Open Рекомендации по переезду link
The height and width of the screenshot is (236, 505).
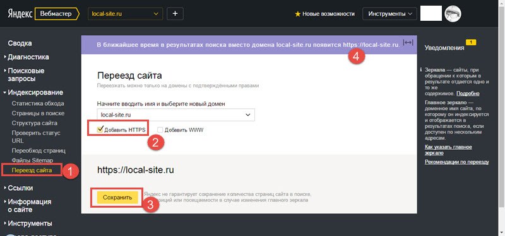456,162
